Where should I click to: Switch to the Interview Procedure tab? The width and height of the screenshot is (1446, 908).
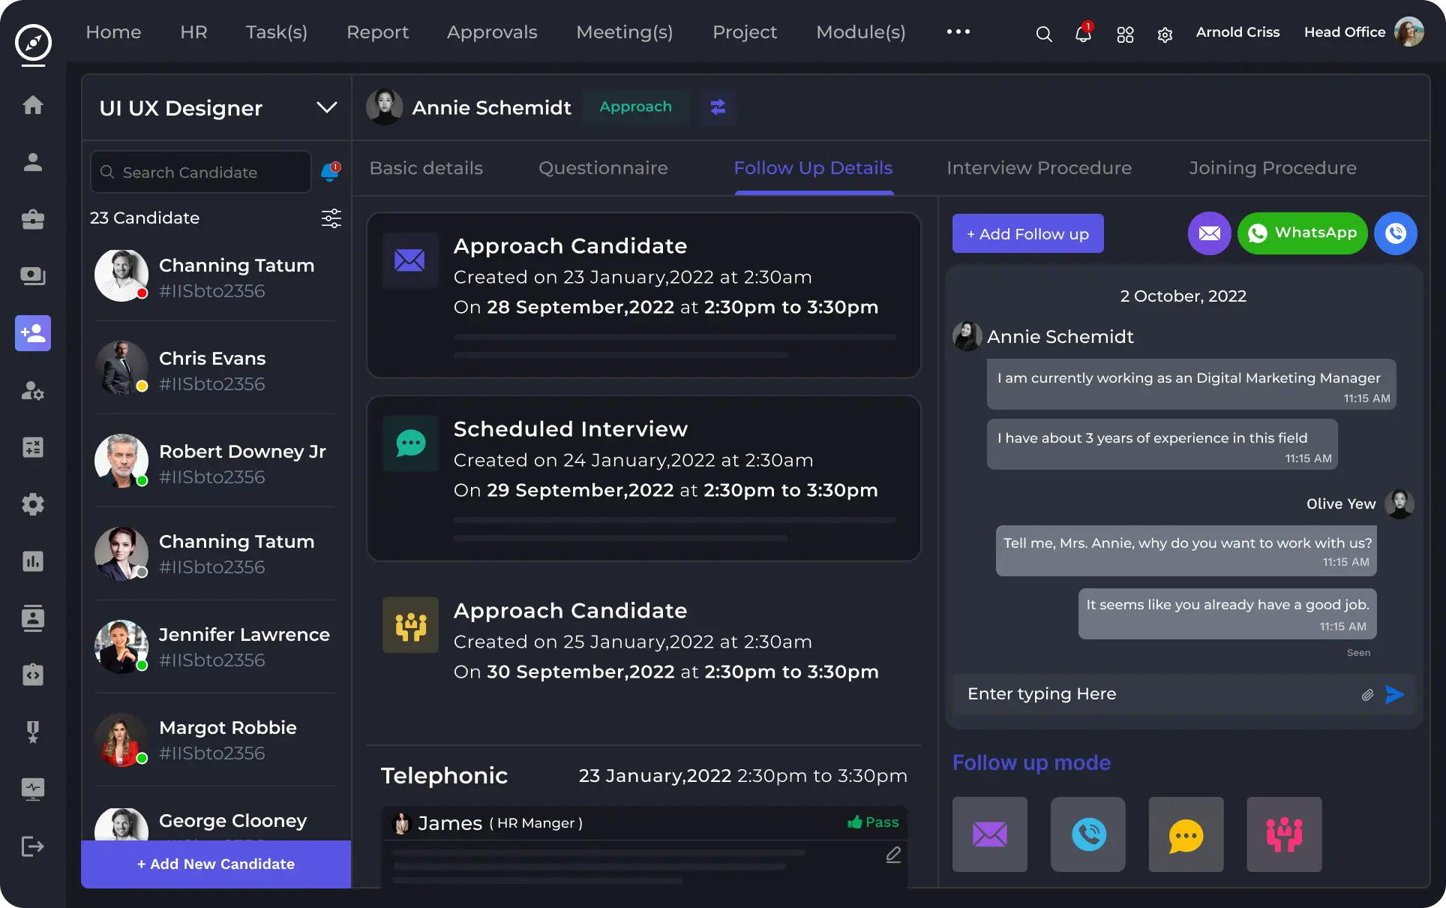coord(1039,168)
